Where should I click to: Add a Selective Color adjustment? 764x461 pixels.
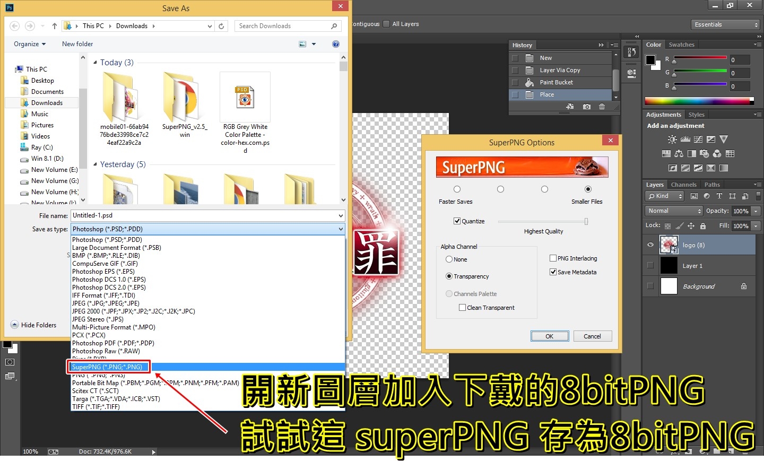pos(711,168)
